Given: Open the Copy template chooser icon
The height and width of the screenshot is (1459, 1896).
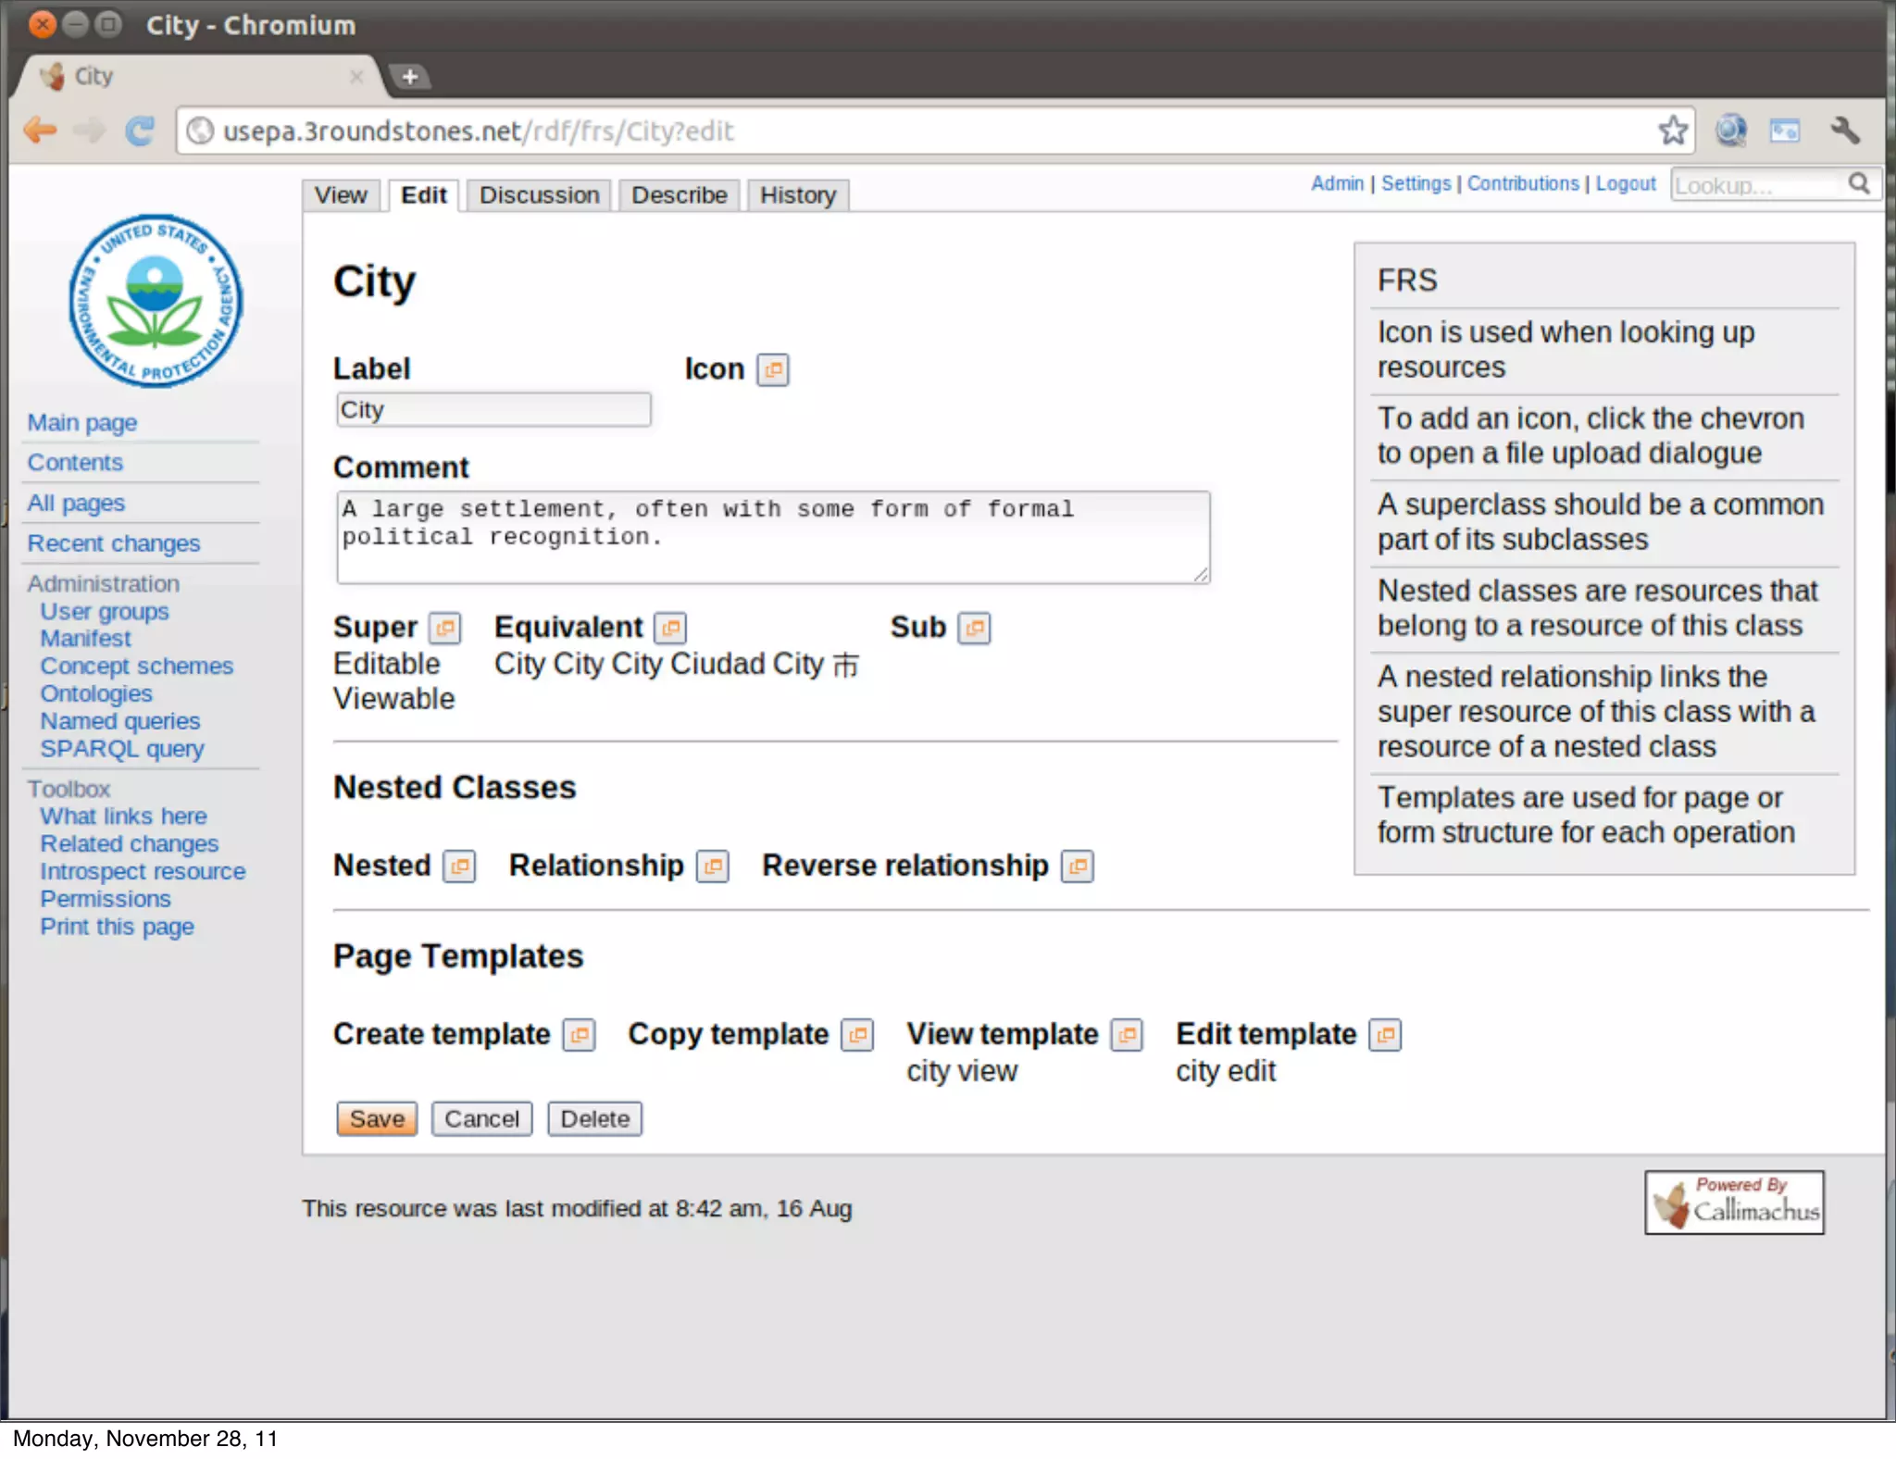Looking at the screenshot, I should point(857,1034).
